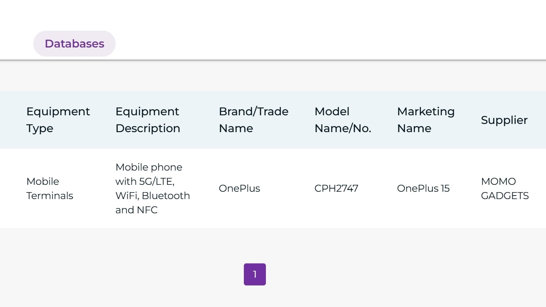The image size is (546, 307).
Task: Select the MOMO GADGETS supplier cell
Action: pos(505,188)
